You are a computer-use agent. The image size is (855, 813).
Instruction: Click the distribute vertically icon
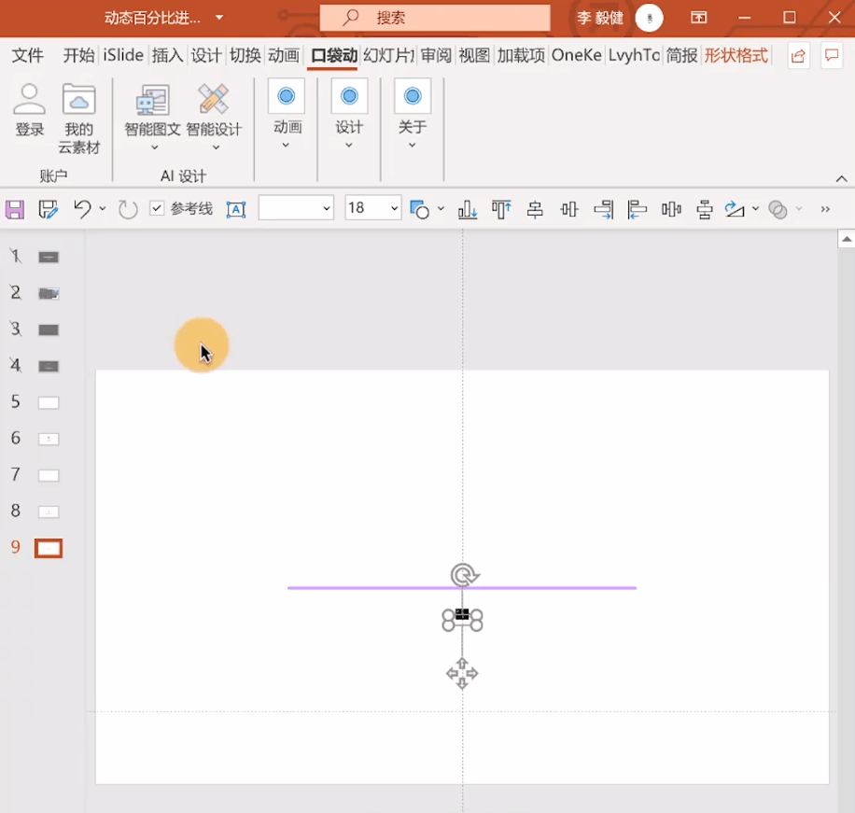coord(705,209)
